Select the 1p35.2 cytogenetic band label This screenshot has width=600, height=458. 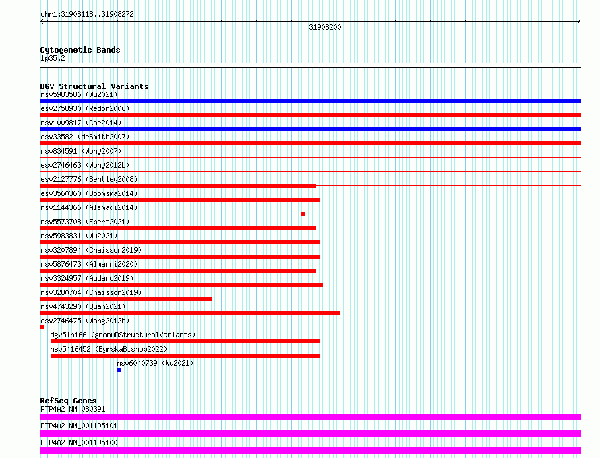[x=53, y=59]
